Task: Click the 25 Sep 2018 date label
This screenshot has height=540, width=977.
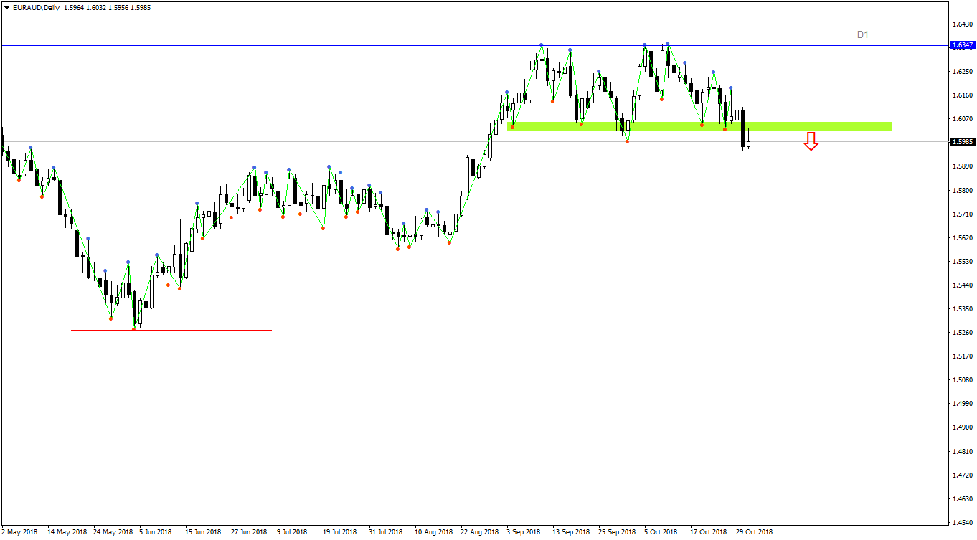Action: (x=617, y=532)
